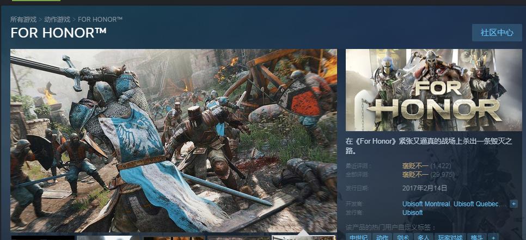Click the 发行日期 label
526x240 pixels.
coord(356,188)
